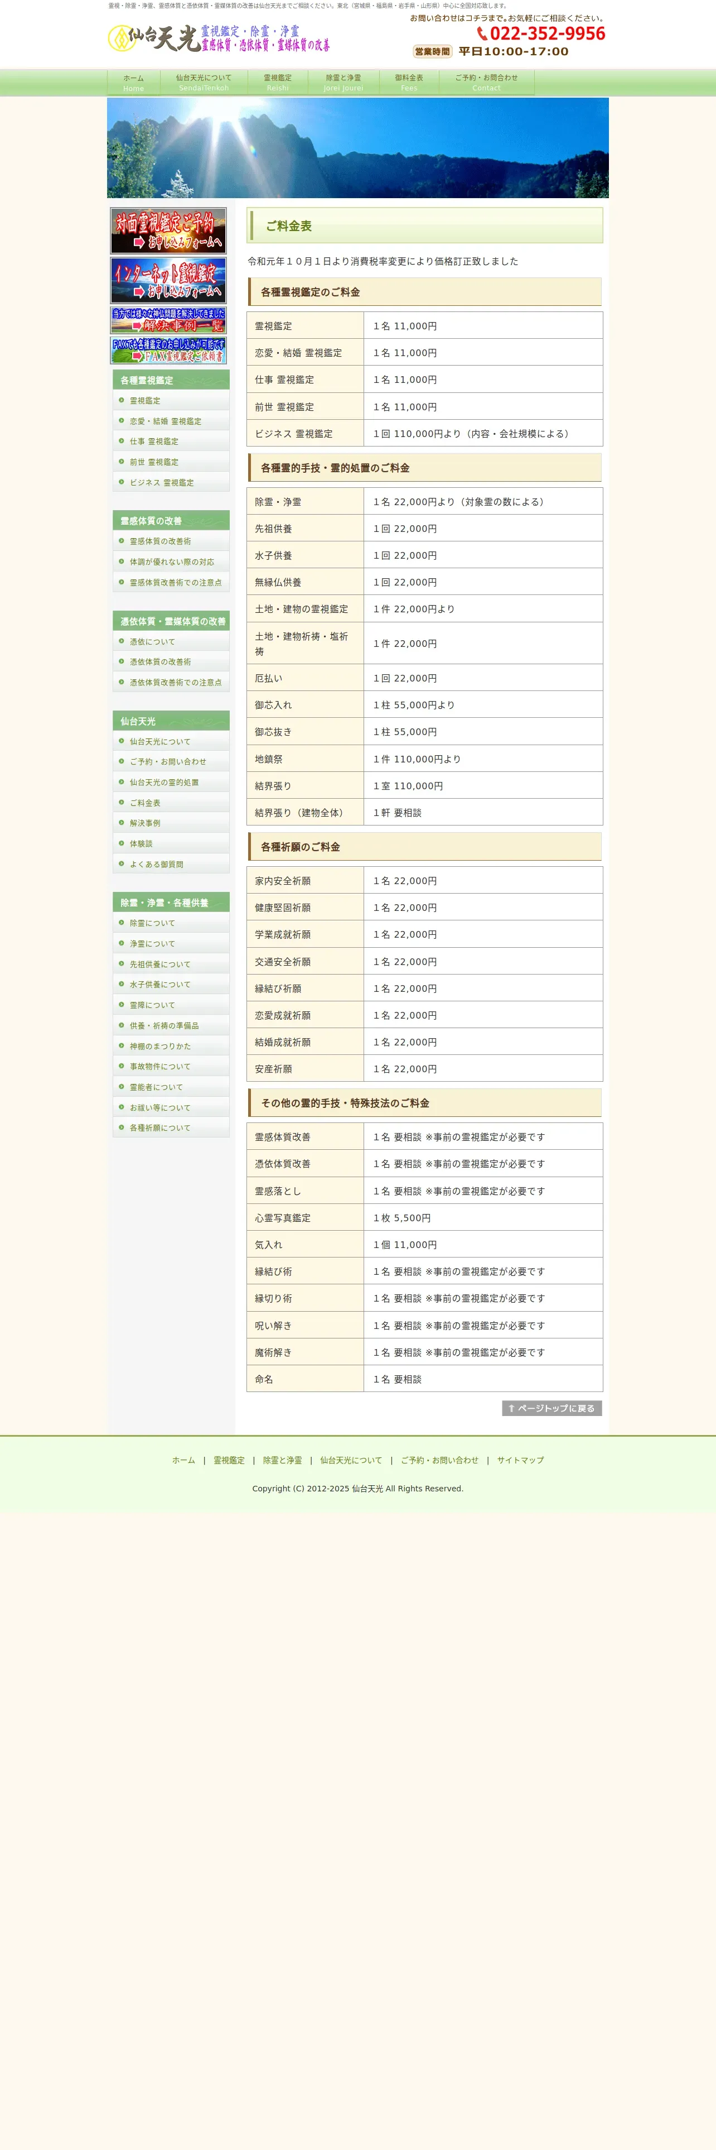Open footer link 霊視鑑定

click(229, 1460)
